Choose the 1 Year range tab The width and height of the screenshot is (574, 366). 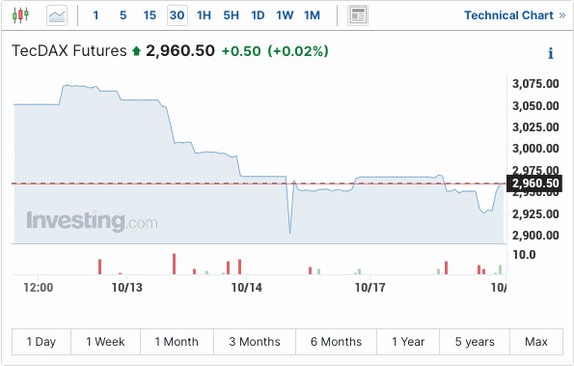tap(408, 342)
